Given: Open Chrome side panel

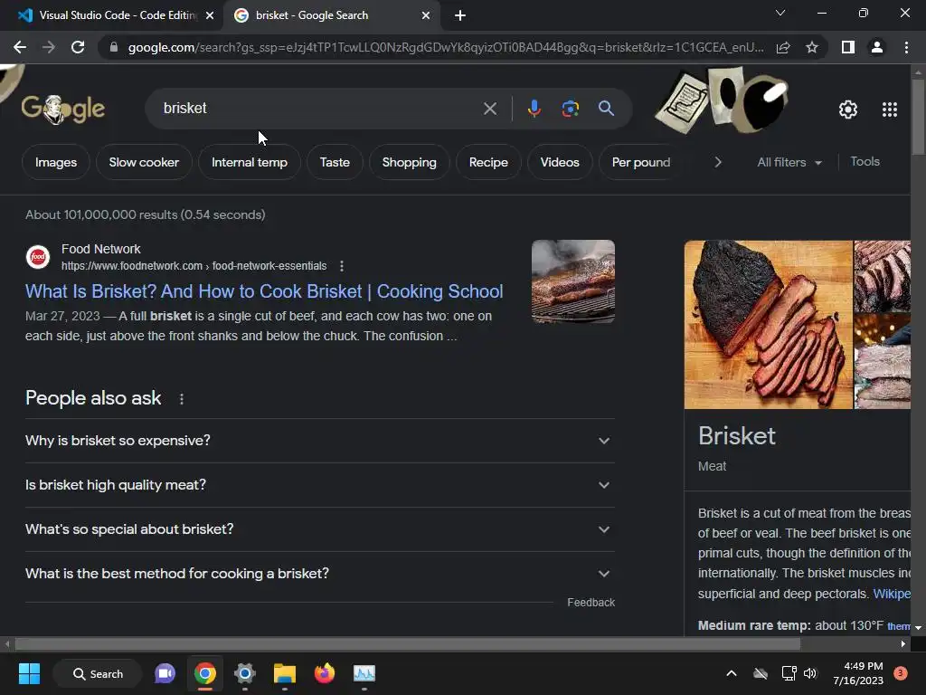Looking at the screenshot, I should [x=848, y=47].
